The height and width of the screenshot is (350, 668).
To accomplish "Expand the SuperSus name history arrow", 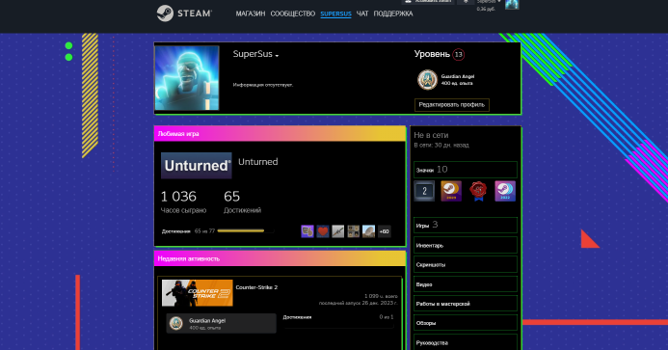I will point(277,56).
